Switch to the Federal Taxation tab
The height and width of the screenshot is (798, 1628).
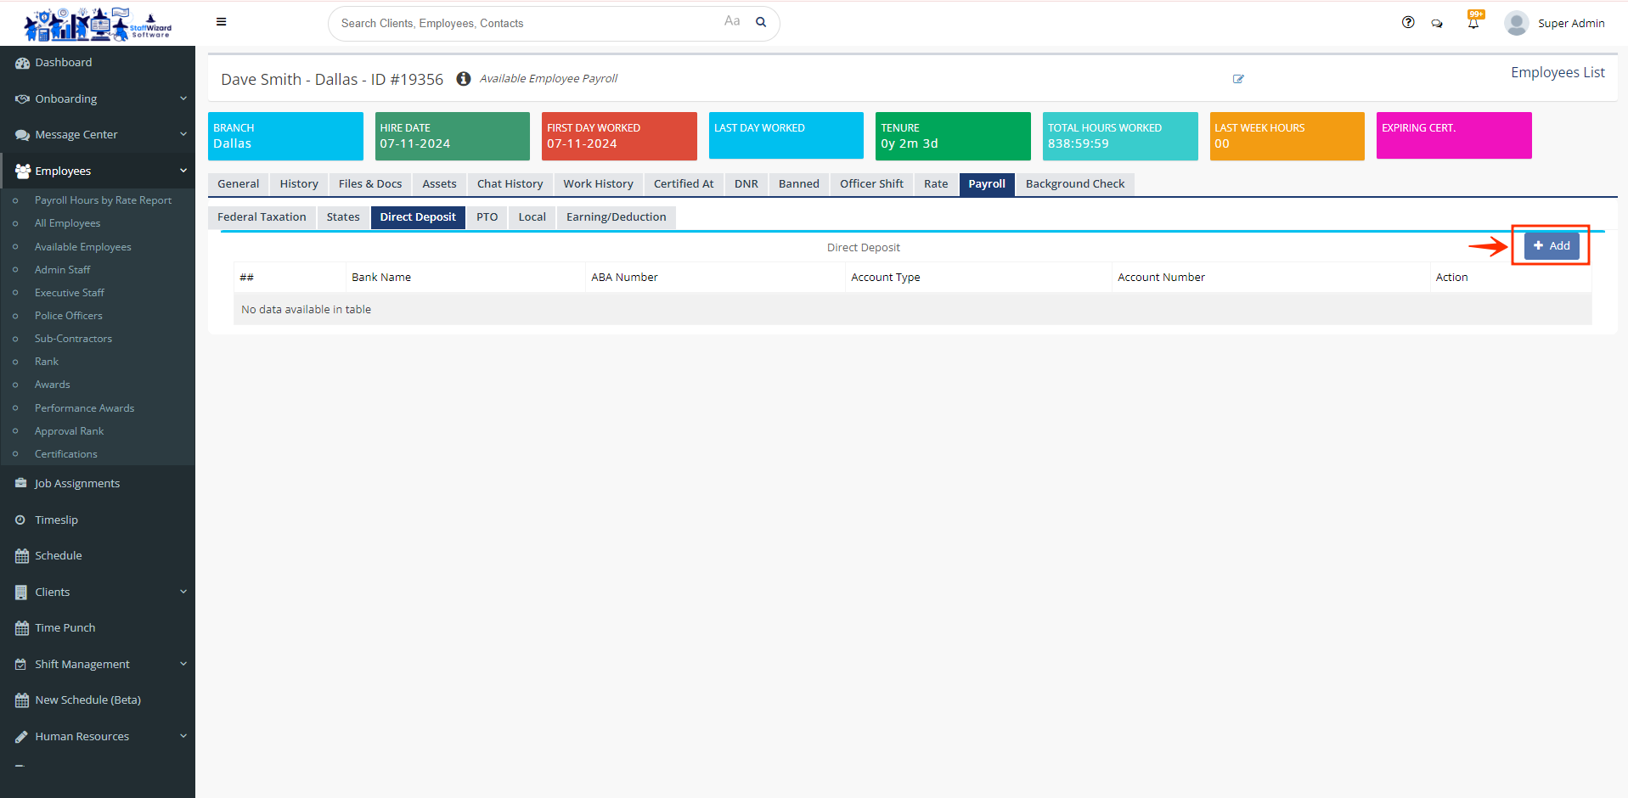click(x=262, y=217)
